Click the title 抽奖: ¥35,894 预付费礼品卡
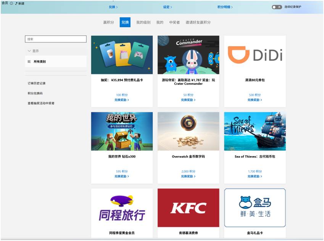 122,80
